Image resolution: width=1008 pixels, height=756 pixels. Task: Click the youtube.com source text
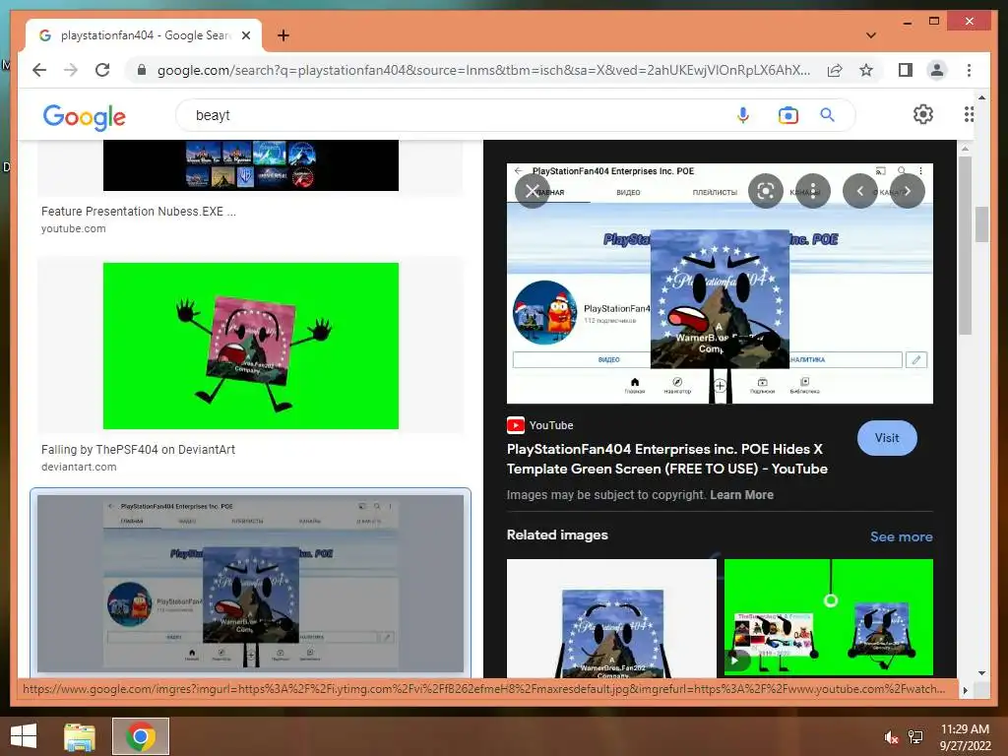click(x=73, y=228)
